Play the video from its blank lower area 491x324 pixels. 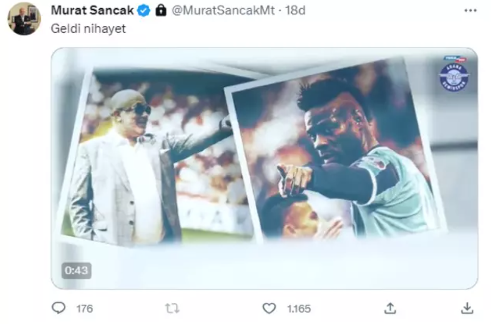pyautogui.click(x=267, y=267)
